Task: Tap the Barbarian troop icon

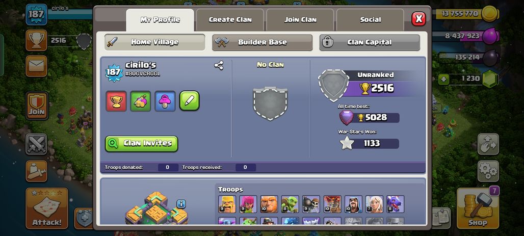Action: [227, 204]
